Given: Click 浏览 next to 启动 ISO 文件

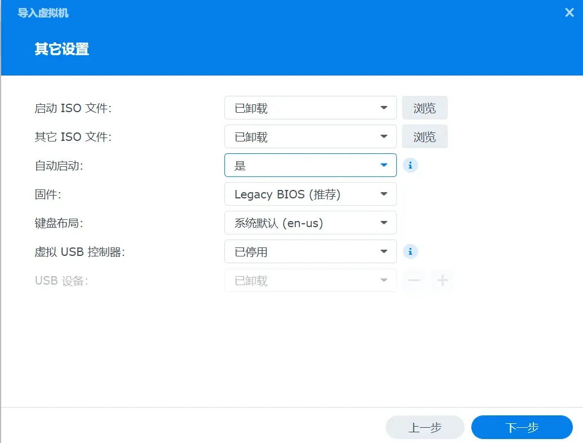Looking at the screenshot, I should (425, 108).
